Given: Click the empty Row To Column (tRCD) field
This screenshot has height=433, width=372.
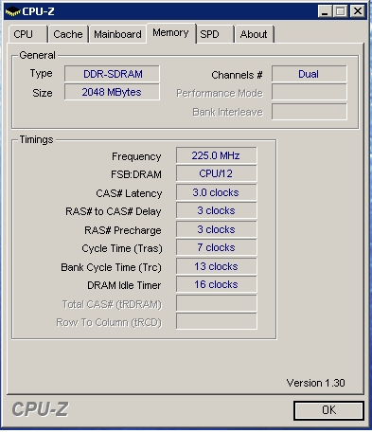Looking at the screenshot, I should coord(217,321).
